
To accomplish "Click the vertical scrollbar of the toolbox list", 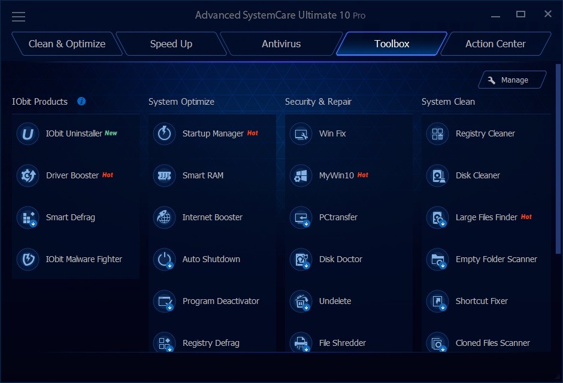I will (x=558, y=159).
